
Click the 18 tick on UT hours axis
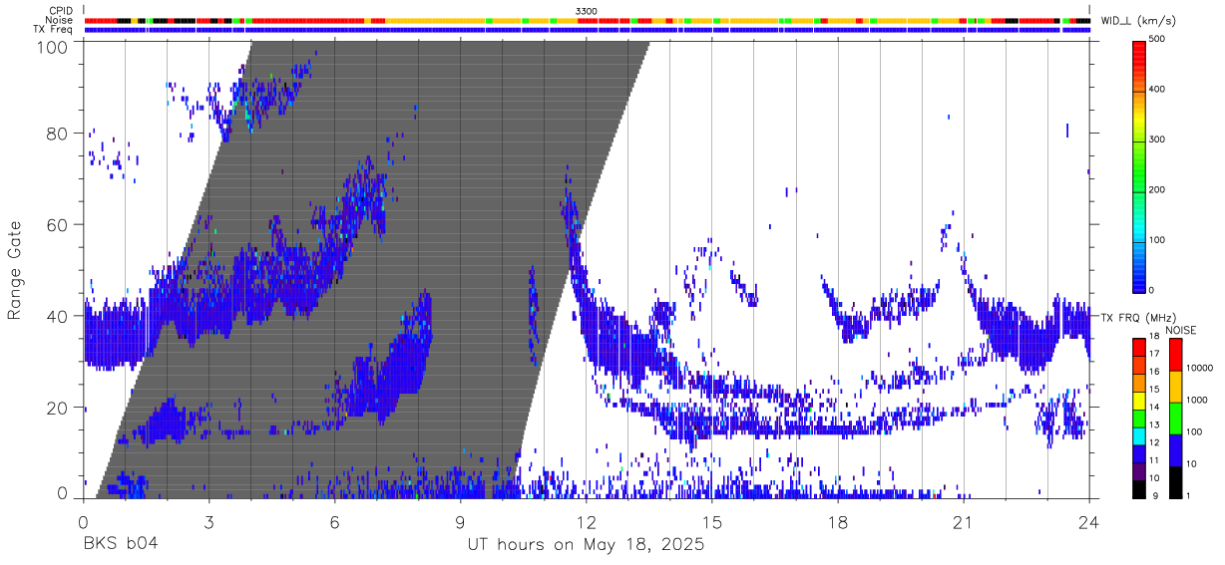coord(837,521)
